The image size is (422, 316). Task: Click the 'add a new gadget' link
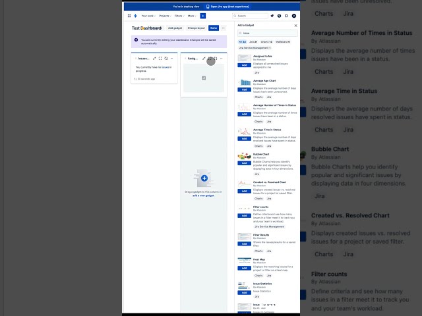[203, 196]
